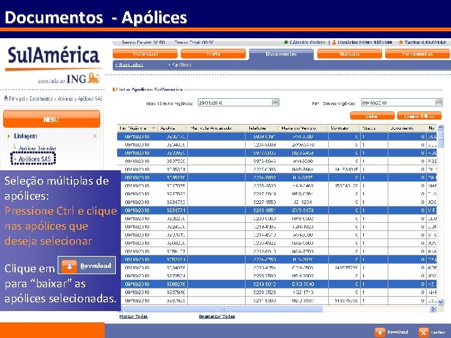Switch to the Frota tab
Image resolution: width=451 pixels, height=338 pixels.
(x=213, y=54)
